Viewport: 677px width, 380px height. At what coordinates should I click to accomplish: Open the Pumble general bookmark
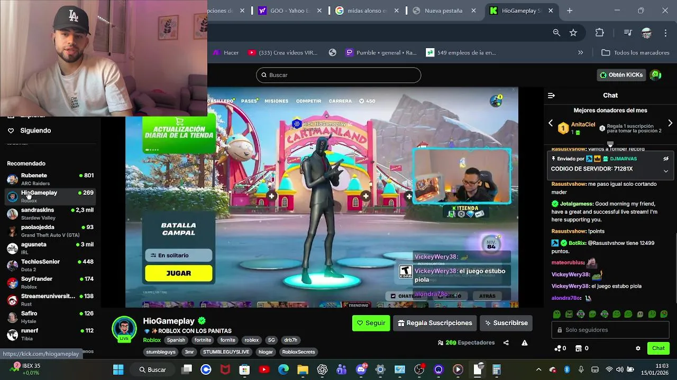381,53
